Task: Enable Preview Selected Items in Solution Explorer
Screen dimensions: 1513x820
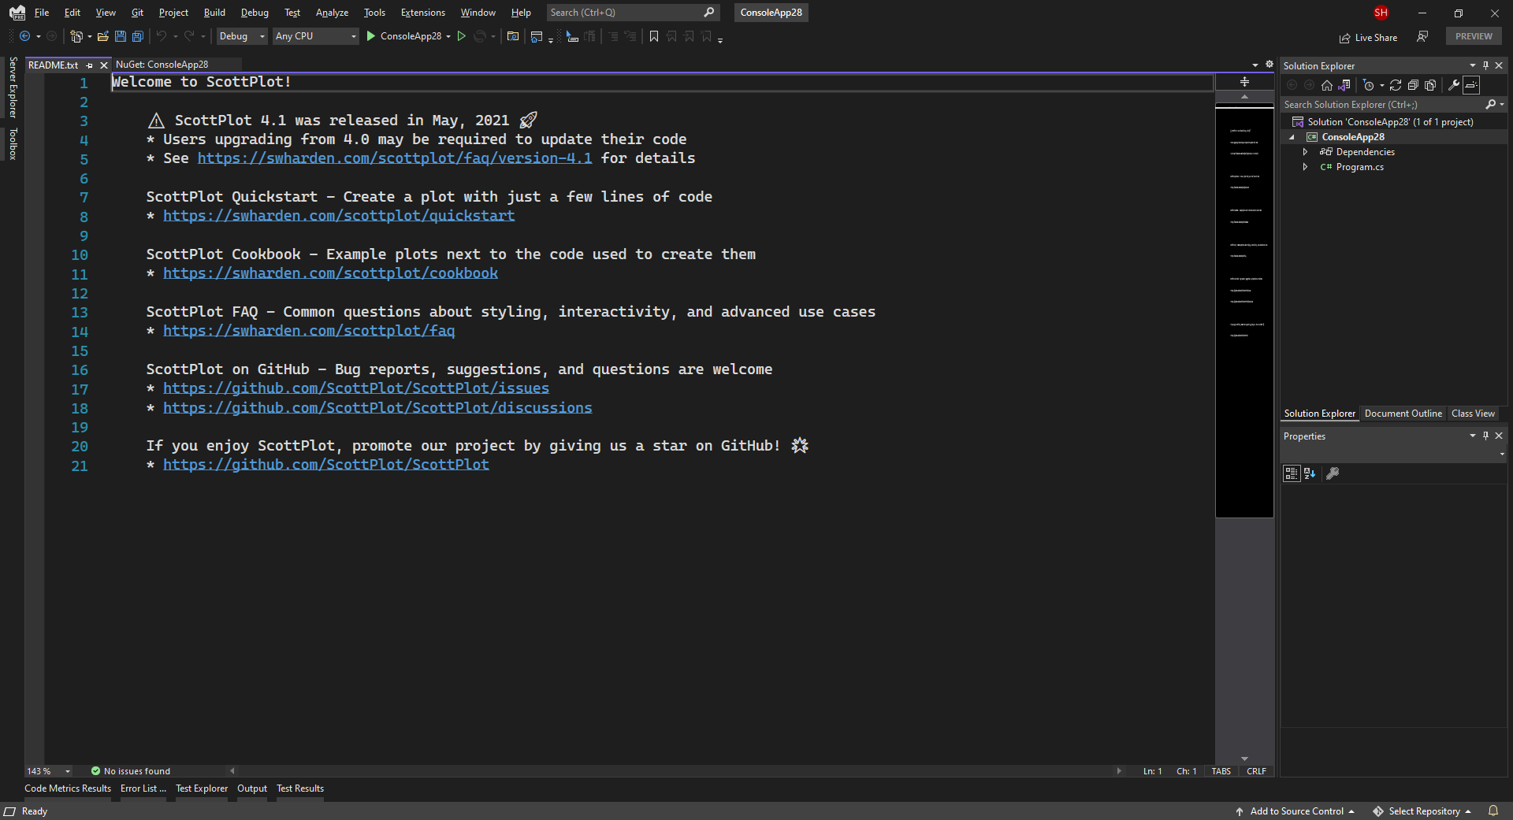Action: (1470, 85)
